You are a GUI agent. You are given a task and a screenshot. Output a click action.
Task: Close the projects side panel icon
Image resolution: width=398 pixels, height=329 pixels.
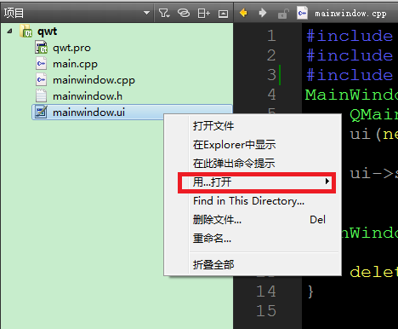point(223,14)
